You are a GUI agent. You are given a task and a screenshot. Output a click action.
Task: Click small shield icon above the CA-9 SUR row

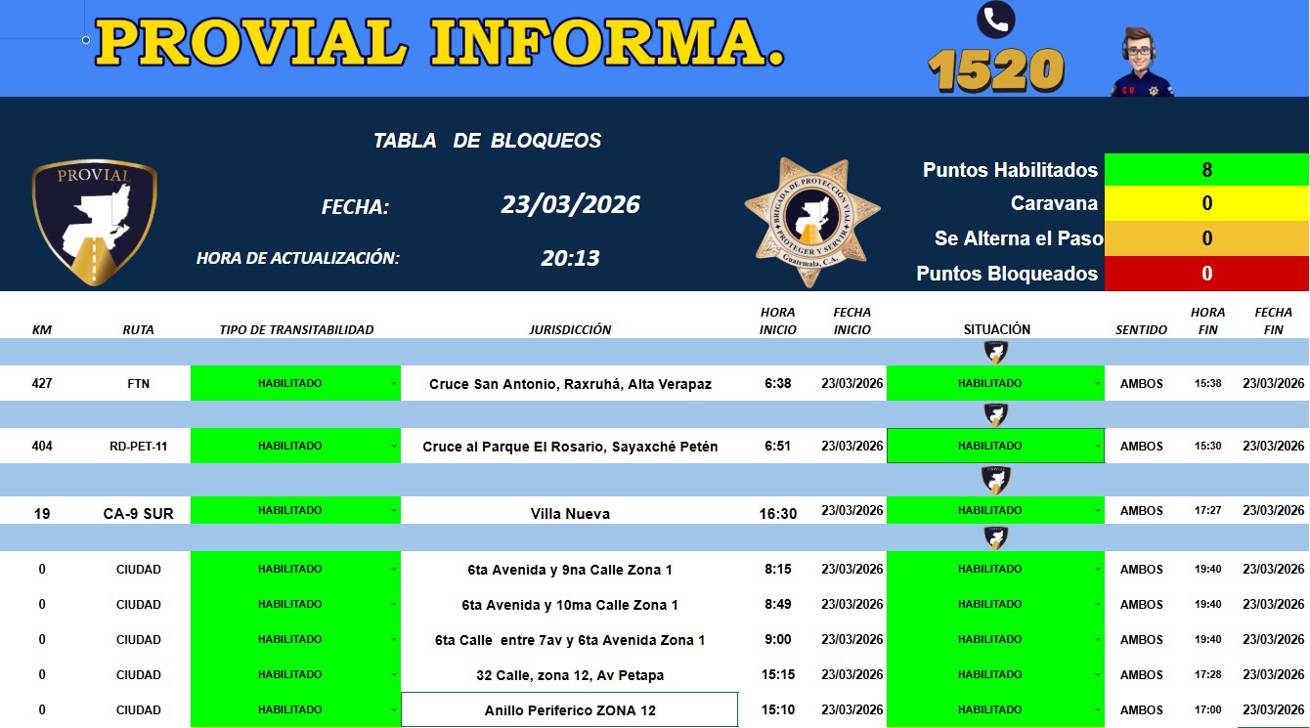pyautogui.click(x=995, y=480)
